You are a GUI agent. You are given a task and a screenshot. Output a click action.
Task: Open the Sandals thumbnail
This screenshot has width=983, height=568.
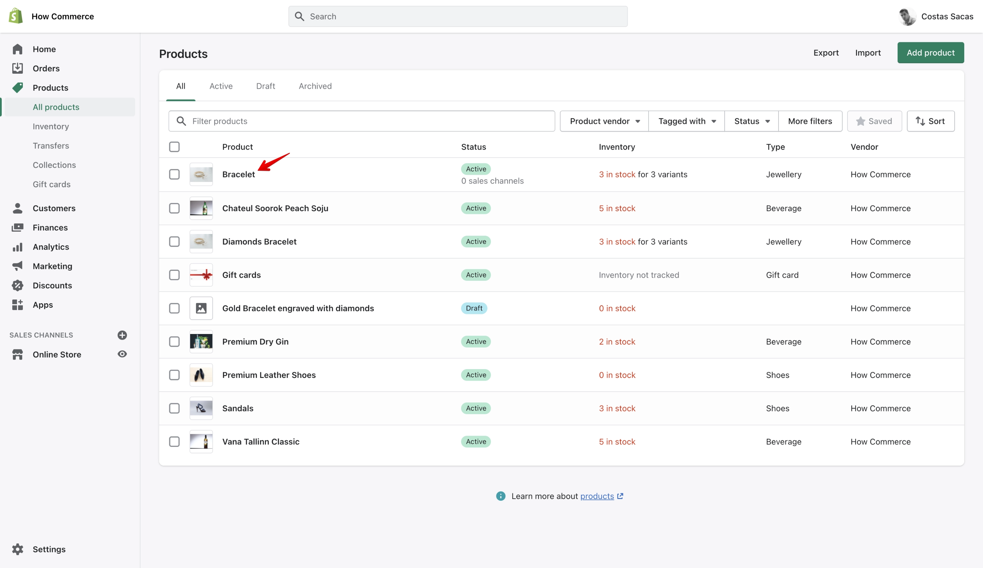click(x=201, y=408)
